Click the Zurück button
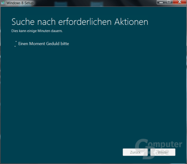The width and height of the screenshot is (187, 164). click(135, 152)
